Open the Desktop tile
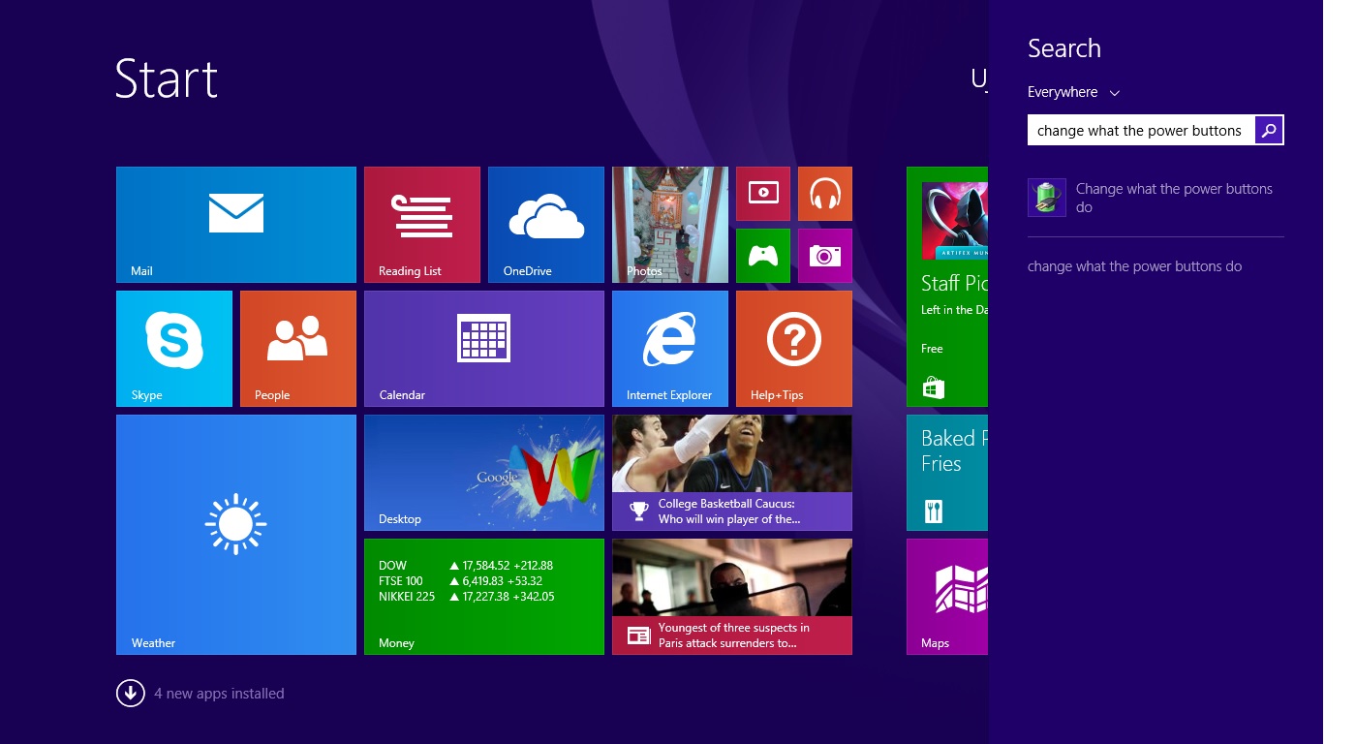Image resolution: width=1356 pixels, height=744 pixels. coord(484,473)
